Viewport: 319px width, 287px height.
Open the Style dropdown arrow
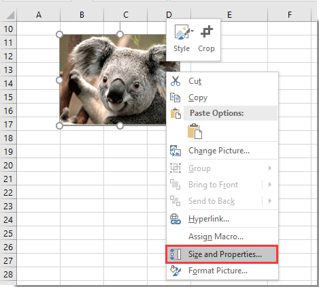(192, 31)
